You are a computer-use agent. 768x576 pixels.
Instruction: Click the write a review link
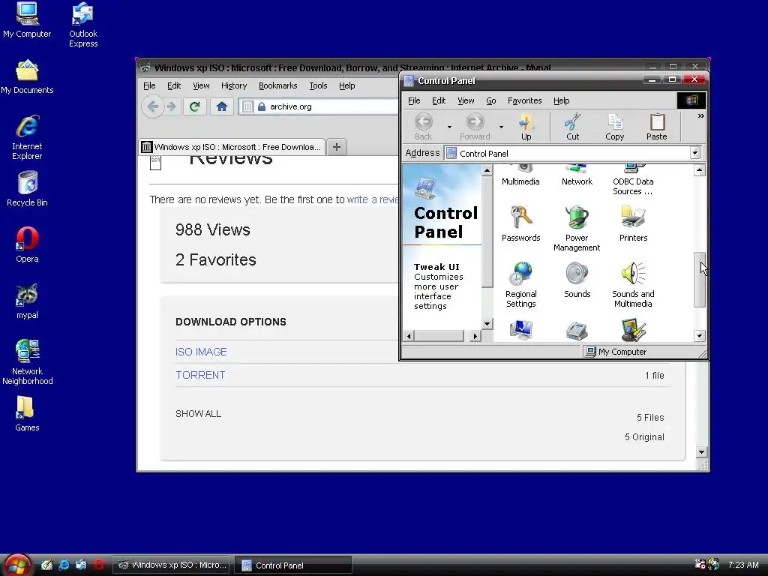click(x=373, y=199)
